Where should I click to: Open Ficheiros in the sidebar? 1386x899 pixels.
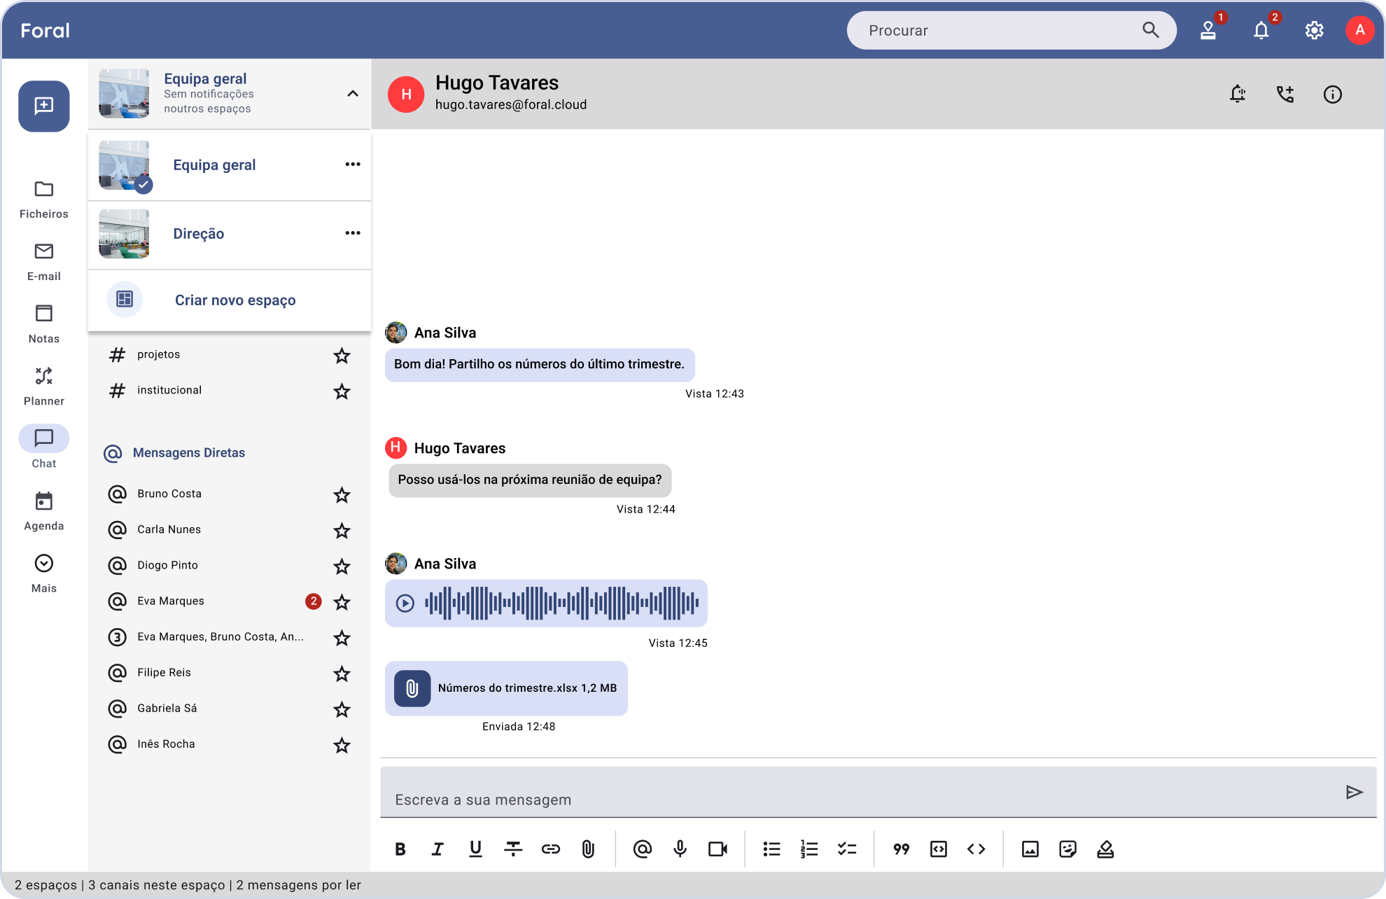44,200
